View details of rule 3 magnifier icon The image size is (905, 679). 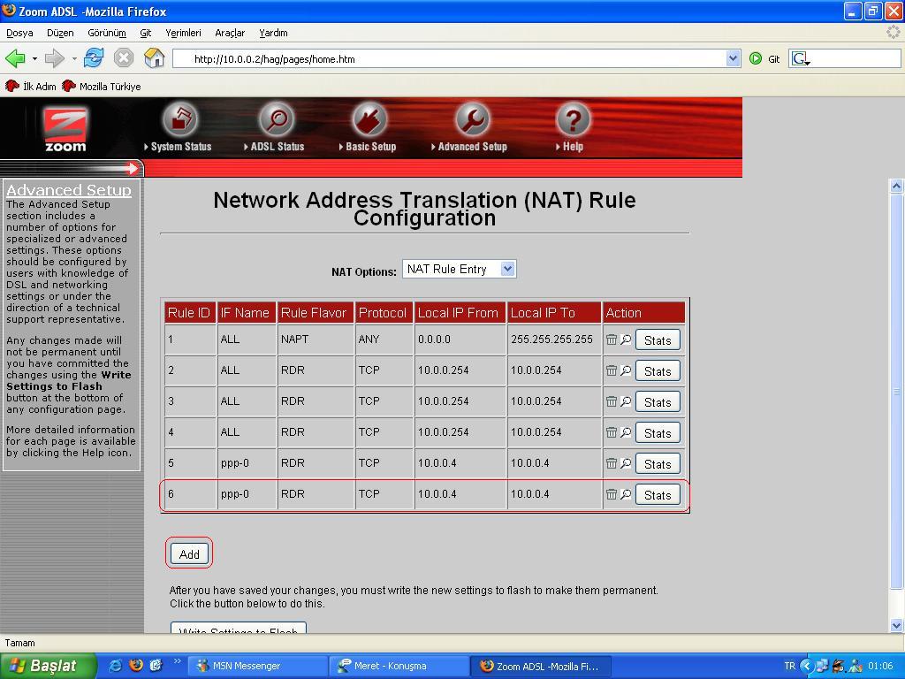(x=626, y=401)
